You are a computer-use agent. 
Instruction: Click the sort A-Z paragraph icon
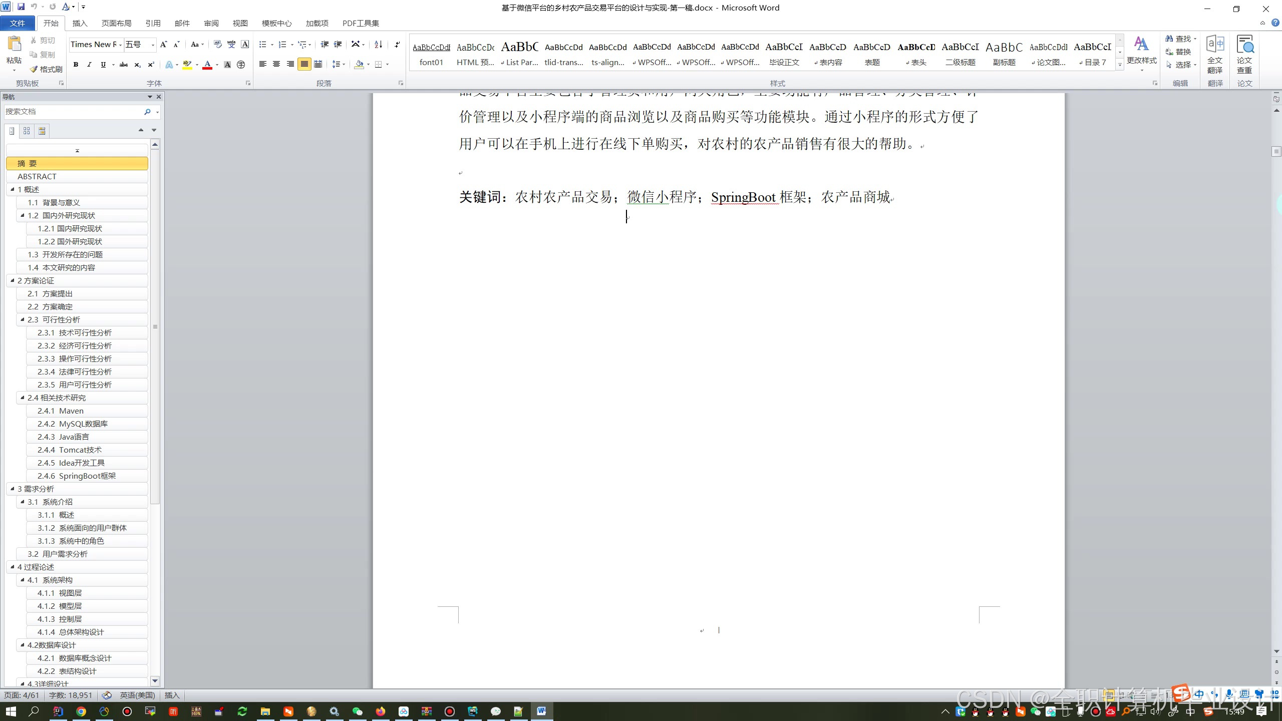point(379,45)
